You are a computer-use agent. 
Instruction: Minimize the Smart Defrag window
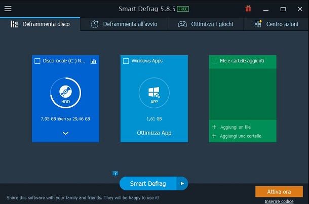tap(266, 9)
